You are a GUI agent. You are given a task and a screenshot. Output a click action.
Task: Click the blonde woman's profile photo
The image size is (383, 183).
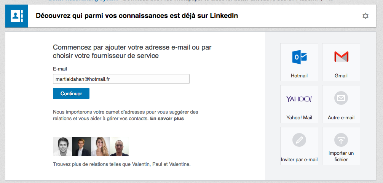101,146
